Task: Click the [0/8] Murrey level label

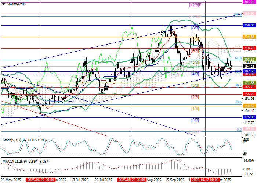Action: [195, 120]
